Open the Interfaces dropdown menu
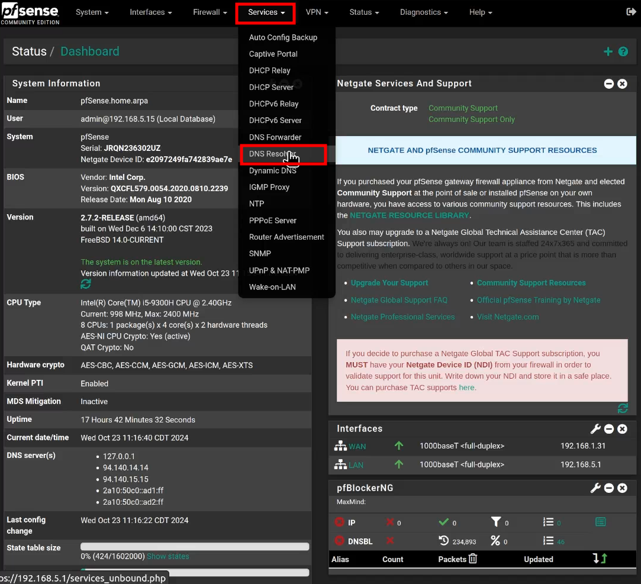 tap(151, 12)
